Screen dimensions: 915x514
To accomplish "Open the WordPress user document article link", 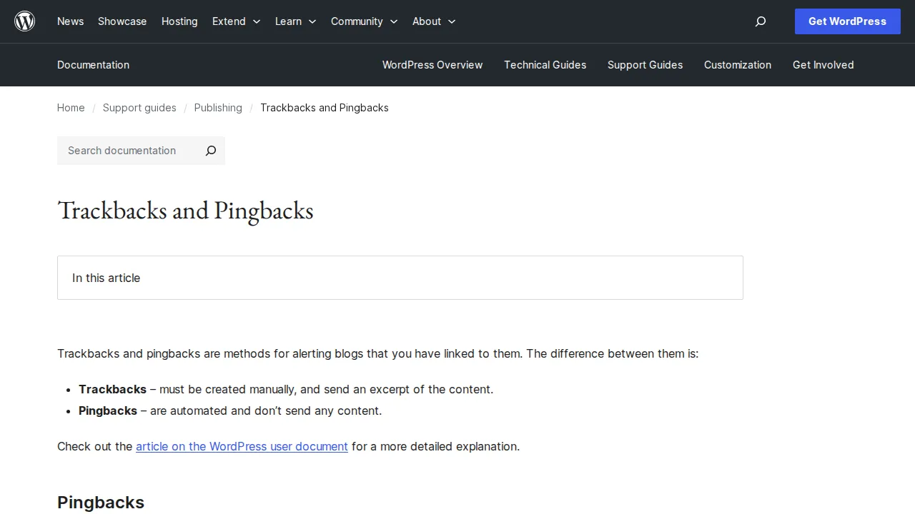I will pyautogui.click(x=242, y=446).
